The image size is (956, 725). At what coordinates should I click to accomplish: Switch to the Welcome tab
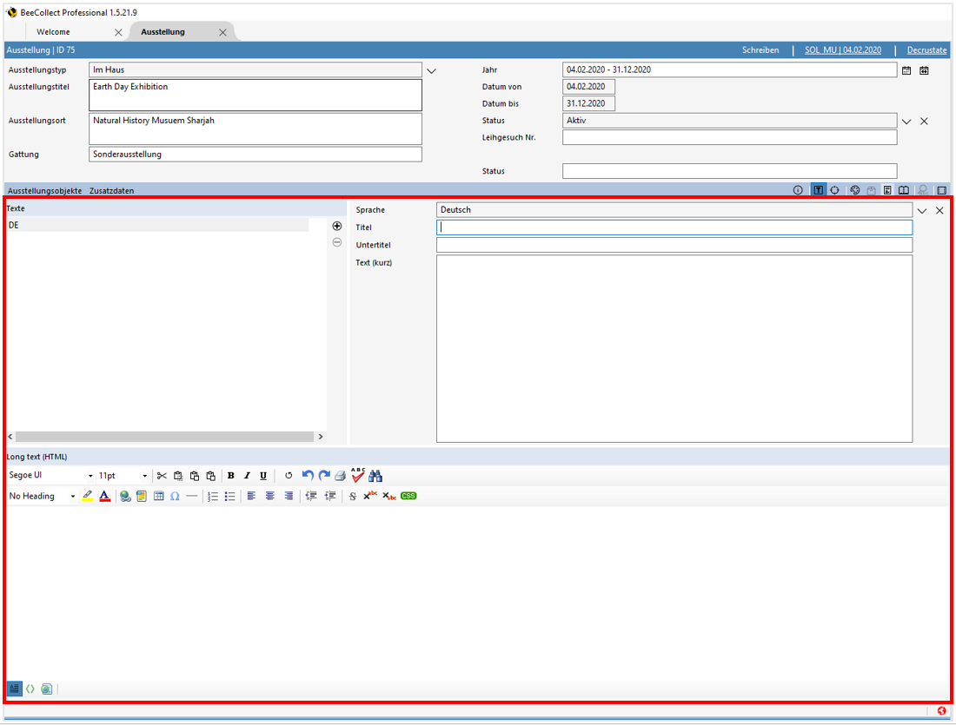(54, 32)
